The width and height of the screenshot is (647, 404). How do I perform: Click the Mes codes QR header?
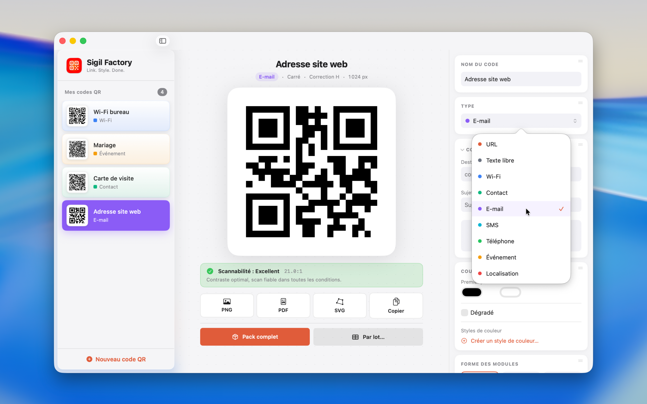click(83, 92)
